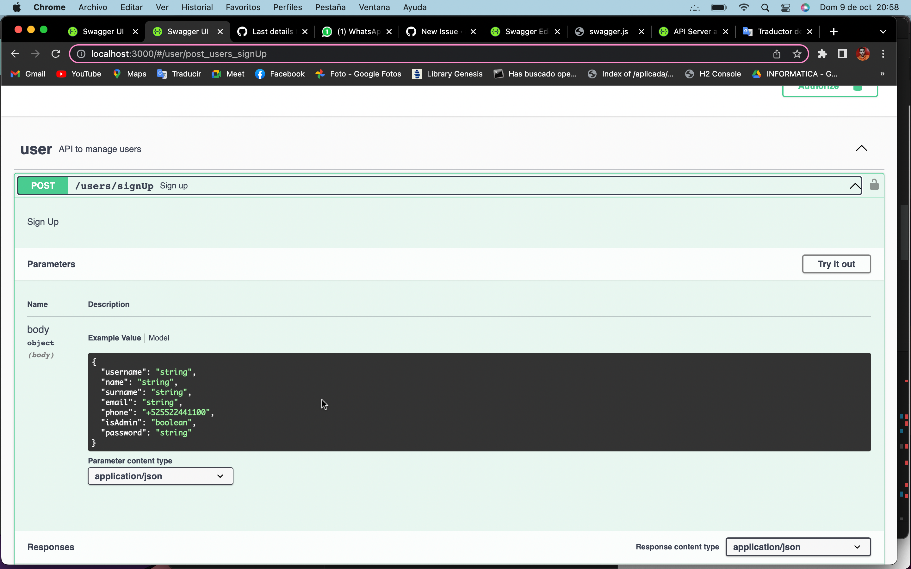Switch to the New Issue GitHub tab
This screenshot has height=569, width=911.
[441, 32]
